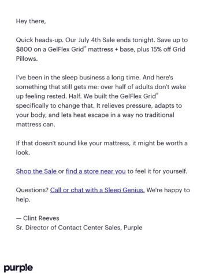Image resolution: width=208 pixels, height=278 pixels.
Task: Click the word Questions? before the link
Action: click(32, 190)
